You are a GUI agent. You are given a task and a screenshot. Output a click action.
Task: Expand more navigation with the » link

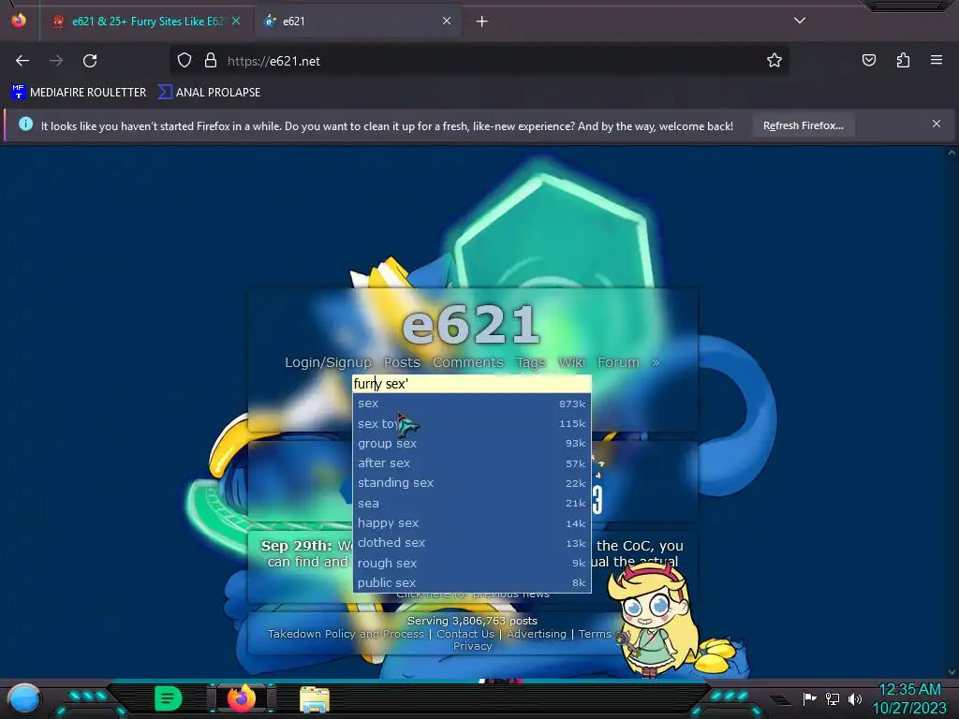pyautogui.click(x=656, y=362)
